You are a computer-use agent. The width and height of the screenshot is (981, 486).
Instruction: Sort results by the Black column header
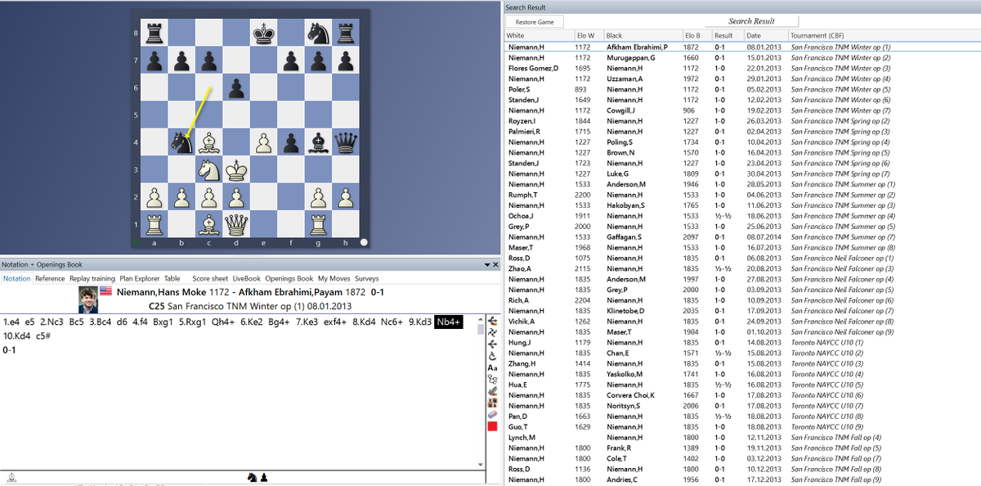643,36
